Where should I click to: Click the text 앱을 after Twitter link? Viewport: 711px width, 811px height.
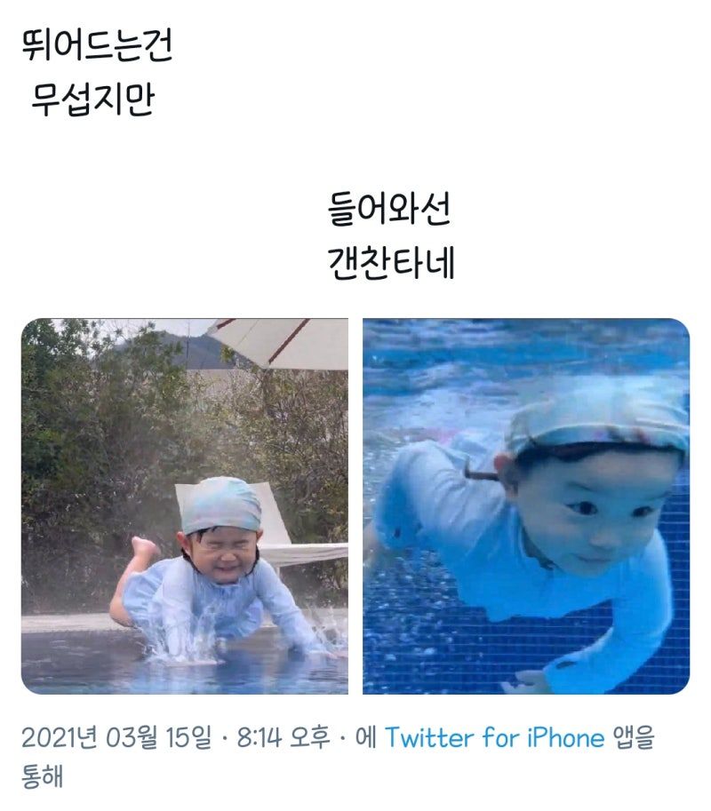[x=634, y=737]
